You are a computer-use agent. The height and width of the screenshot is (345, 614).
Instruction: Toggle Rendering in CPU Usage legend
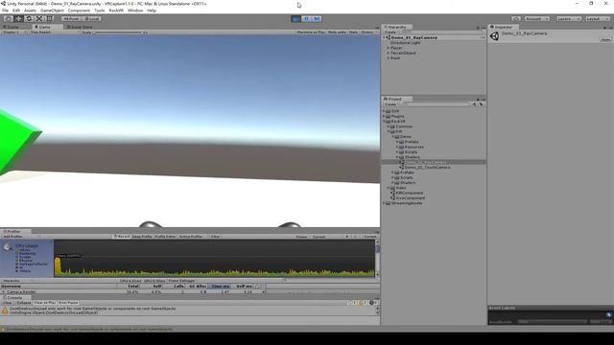[26, 253]
